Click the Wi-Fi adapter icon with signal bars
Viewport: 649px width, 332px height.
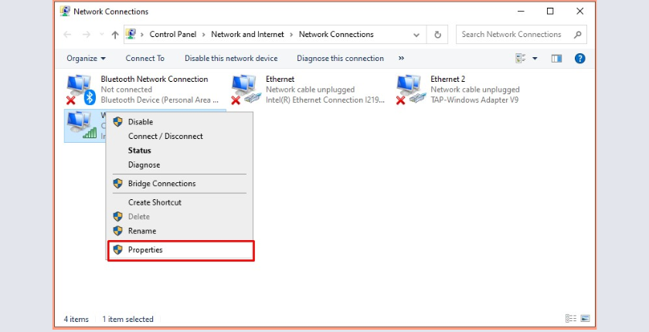coord(82,126)
